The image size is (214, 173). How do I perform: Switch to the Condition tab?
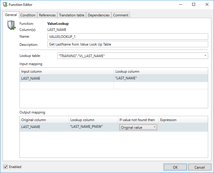pyautogui.click(x=28, y=15)
